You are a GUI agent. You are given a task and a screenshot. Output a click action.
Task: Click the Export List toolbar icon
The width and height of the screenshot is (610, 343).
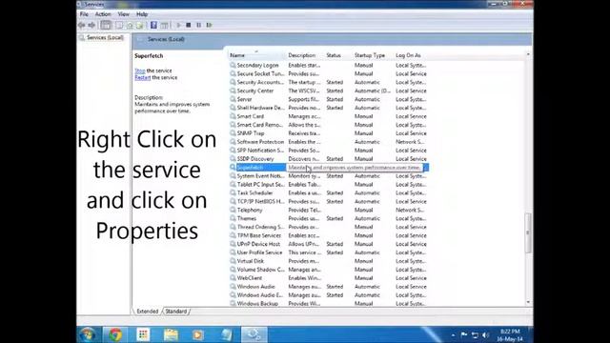[140, 26]
